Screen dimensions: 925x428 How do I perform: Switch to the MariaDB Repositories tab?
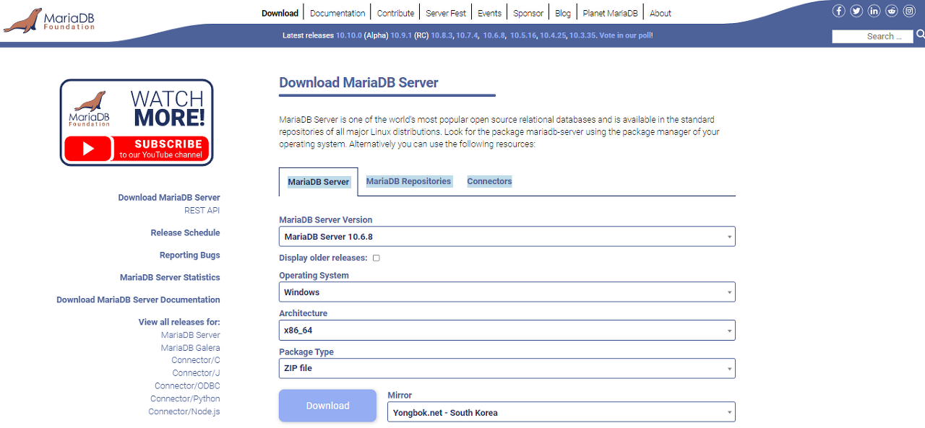click(408, 181)
